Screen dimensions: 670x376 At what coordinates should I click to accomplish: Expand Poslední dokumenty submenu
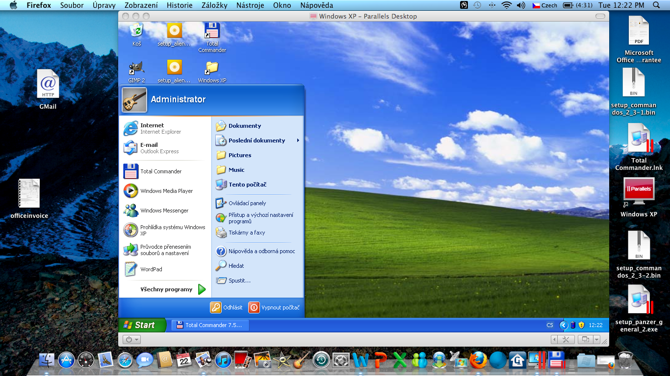click(258, 141)
